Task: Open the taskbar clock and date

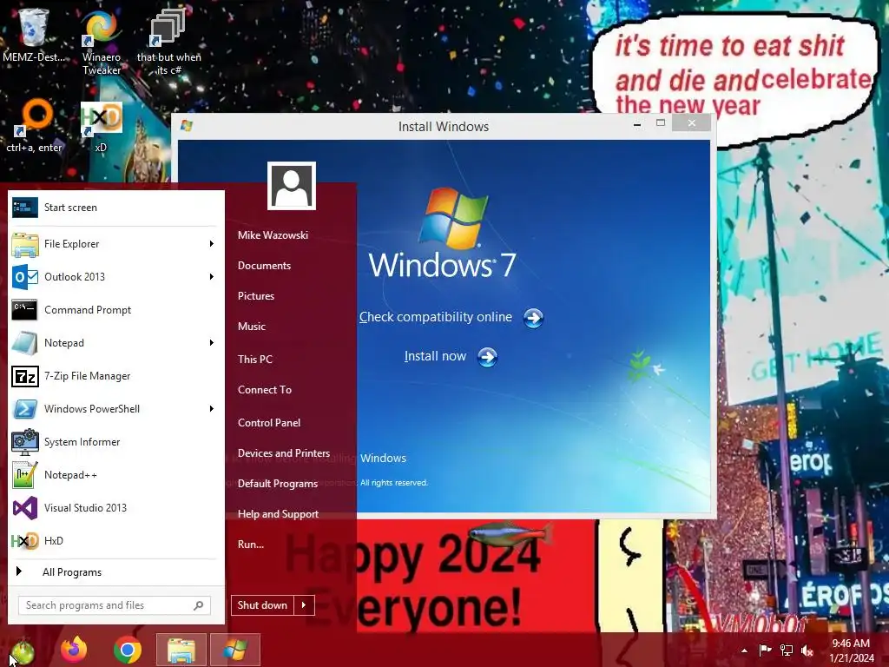Action: (851, 650)
